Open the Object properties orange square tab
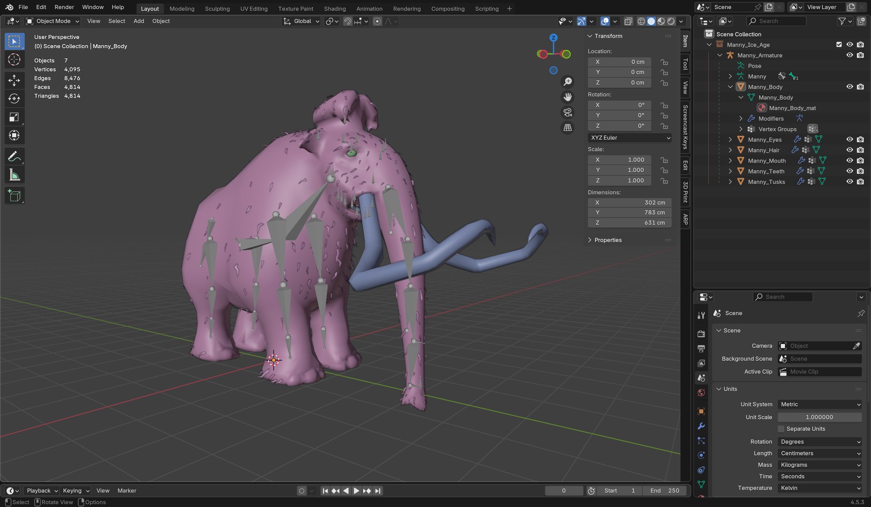 click(x=701, y=411)
